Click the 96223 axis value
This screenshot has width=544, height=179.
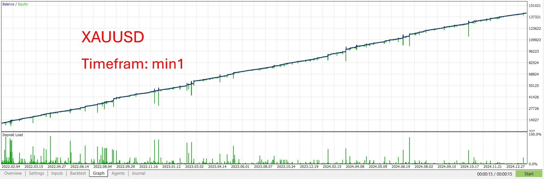534,51
